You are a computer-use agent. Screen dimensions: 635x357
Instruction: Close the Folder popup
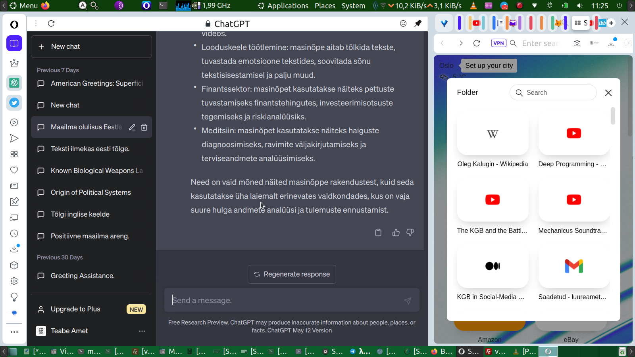click(x=608, y=92)
